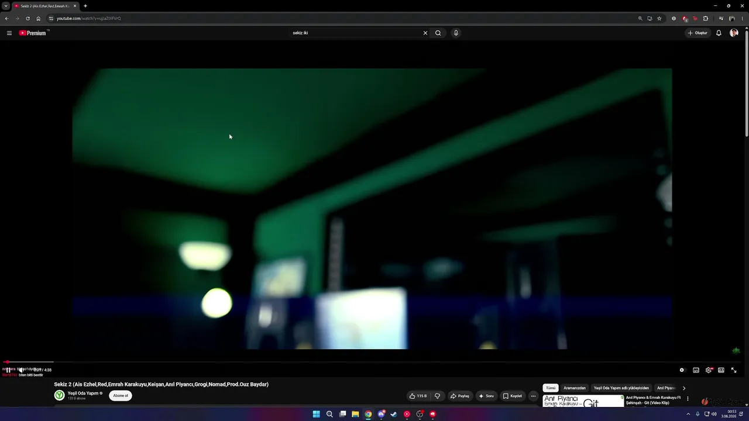Dislike the video

(437, 396)
